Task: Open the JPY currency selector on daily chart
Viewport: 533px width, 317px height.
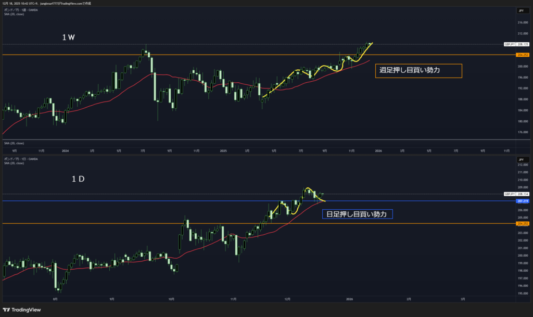Action: (x=521, y=159)
